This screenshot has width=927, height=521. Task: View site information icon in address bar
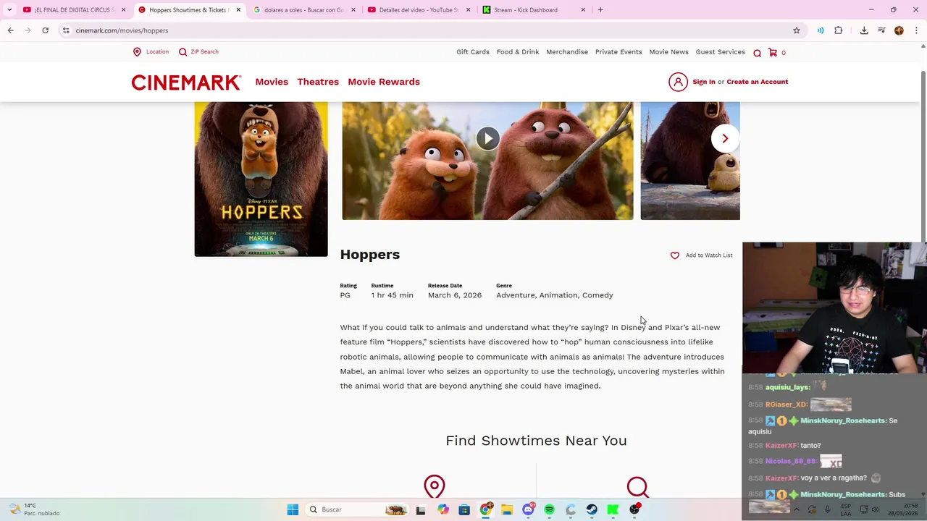(65, 30)
